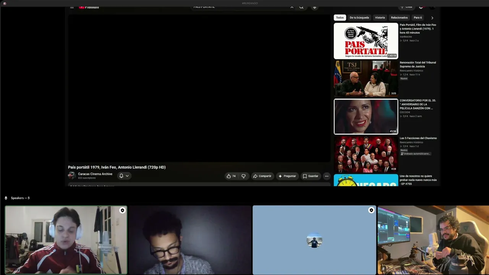Clear the search box text

(292, 7)
